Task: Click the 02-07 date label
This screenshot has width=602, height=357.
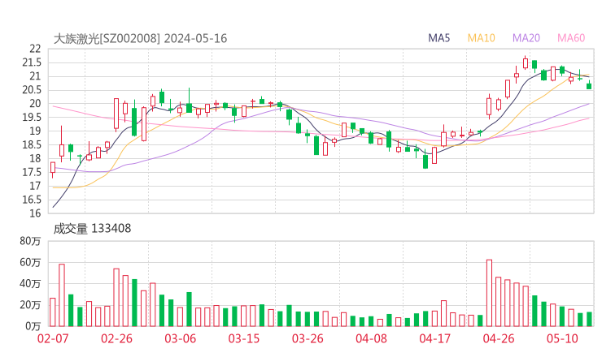Action: click(x=53, y=338)
